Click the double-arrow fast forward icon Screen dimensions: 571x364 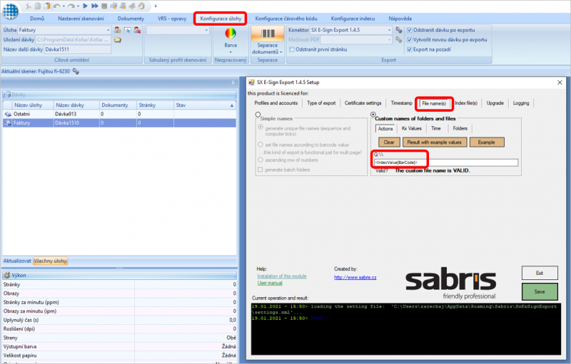click(x=95, y=6)
